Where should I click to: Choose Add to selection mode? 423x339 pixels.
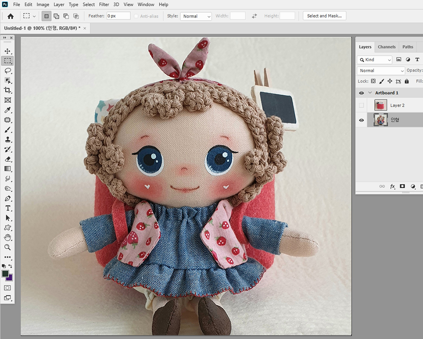tap(56, 16)
